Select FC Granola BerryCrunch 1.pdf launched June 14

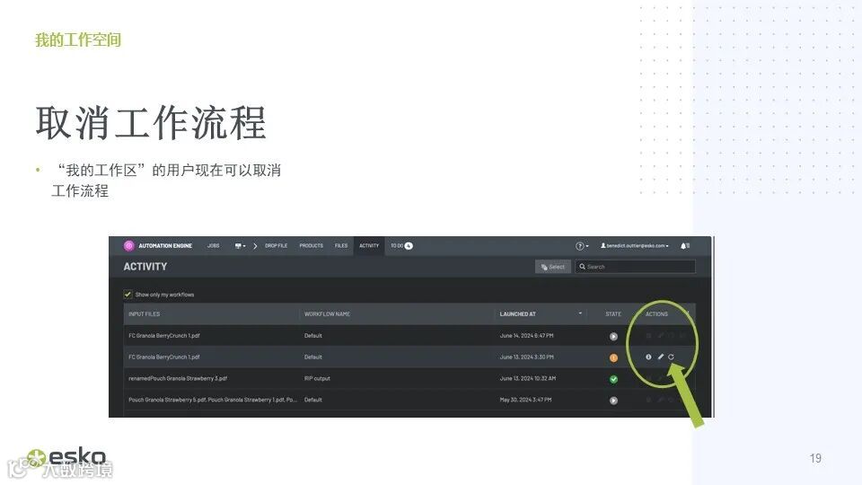(163, 335)
